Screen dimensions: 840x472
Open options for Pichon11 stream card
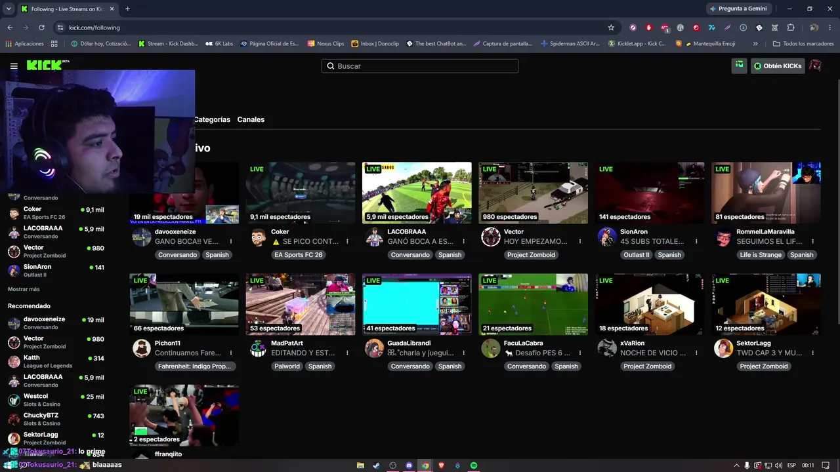(231, 353)
